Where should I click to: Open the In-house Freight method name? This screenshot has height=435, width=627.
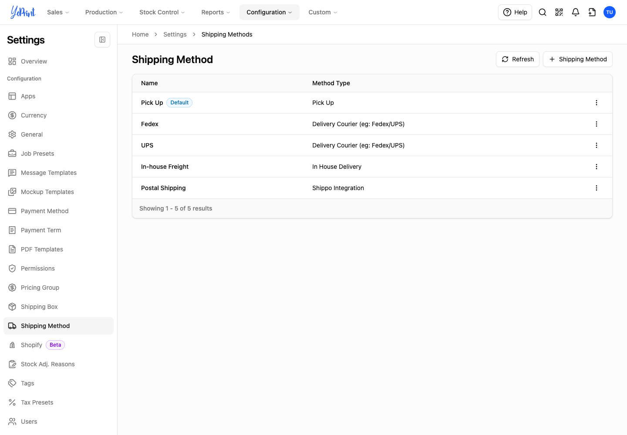165,167
